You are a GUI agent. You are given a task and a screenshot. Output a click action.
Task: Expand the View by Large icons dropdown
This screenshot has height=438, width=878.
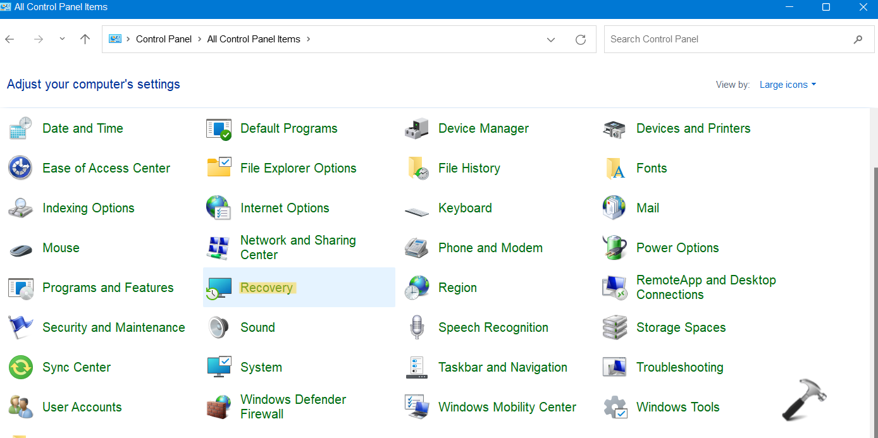tap(788, 85)
